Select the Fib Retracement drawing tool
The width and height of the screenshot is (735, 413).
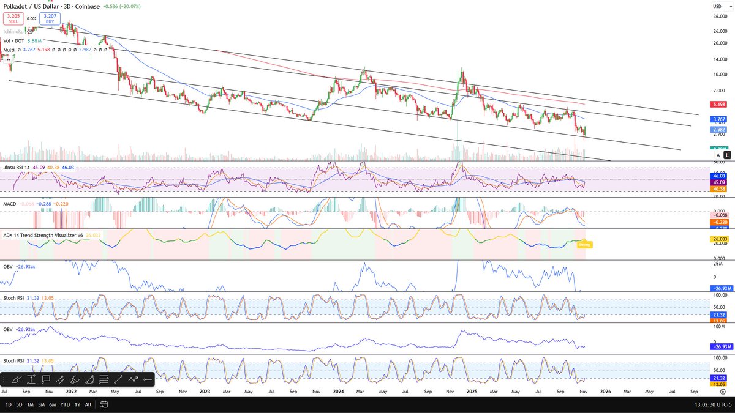click(104, 379)
